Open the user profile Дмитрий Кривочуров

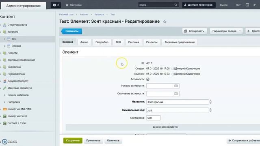click(199, 5)
